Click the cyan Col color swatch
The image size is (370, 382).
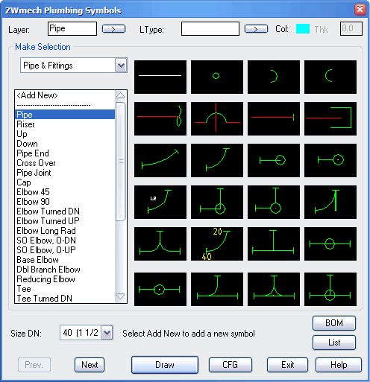303,29
